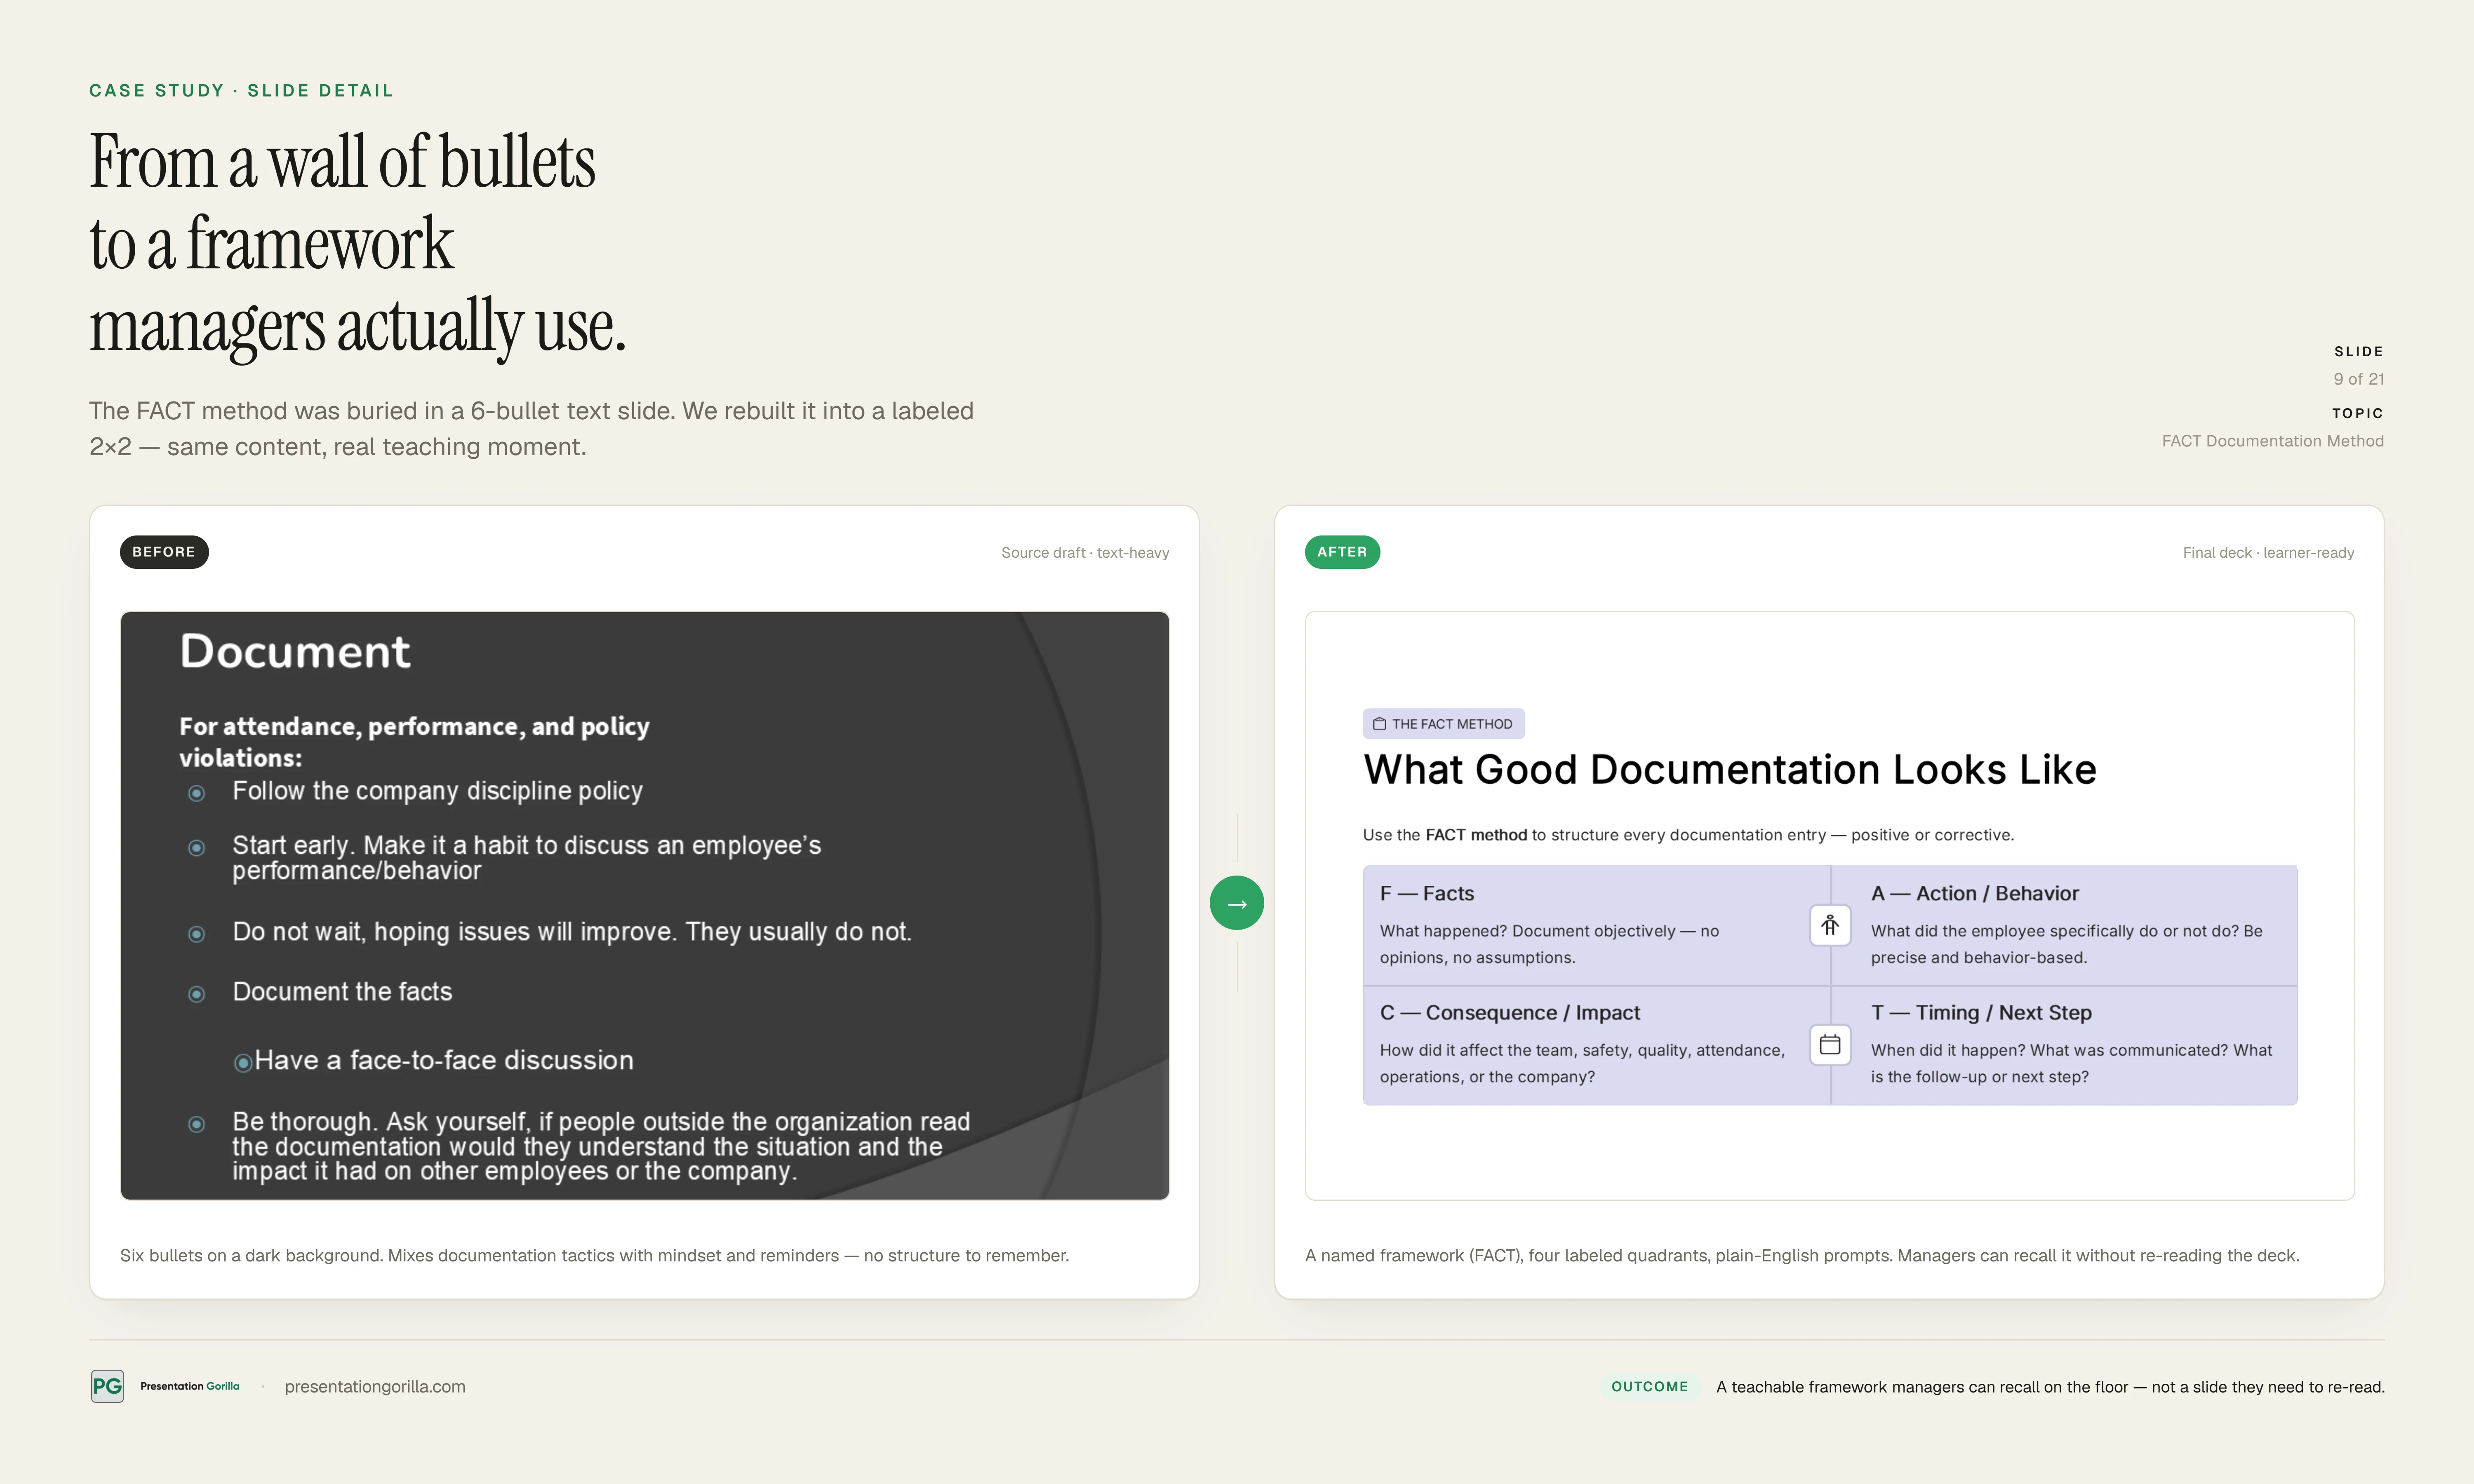
Task: Click 'Do not wait, hoping issues will improve' bullet
Action: pos(572,932)
